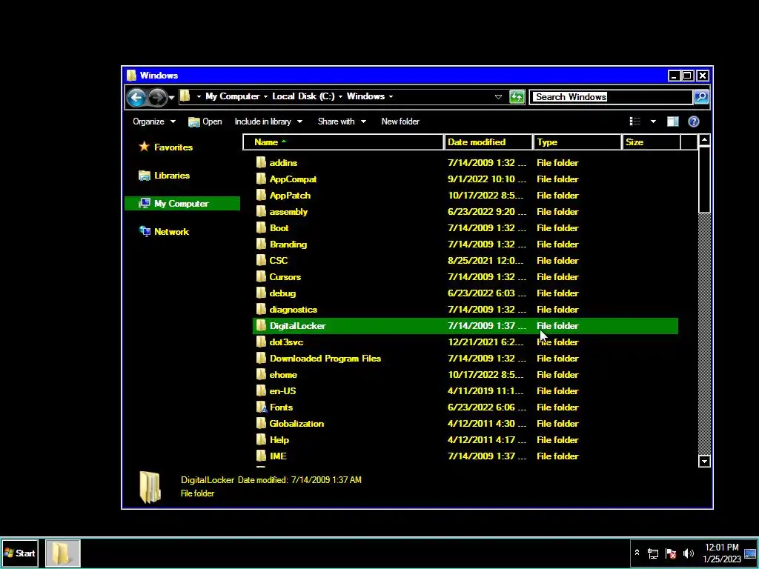759x569 pixels.
Task: Click the debug folder icon
Action: click(x=262, y=293)
